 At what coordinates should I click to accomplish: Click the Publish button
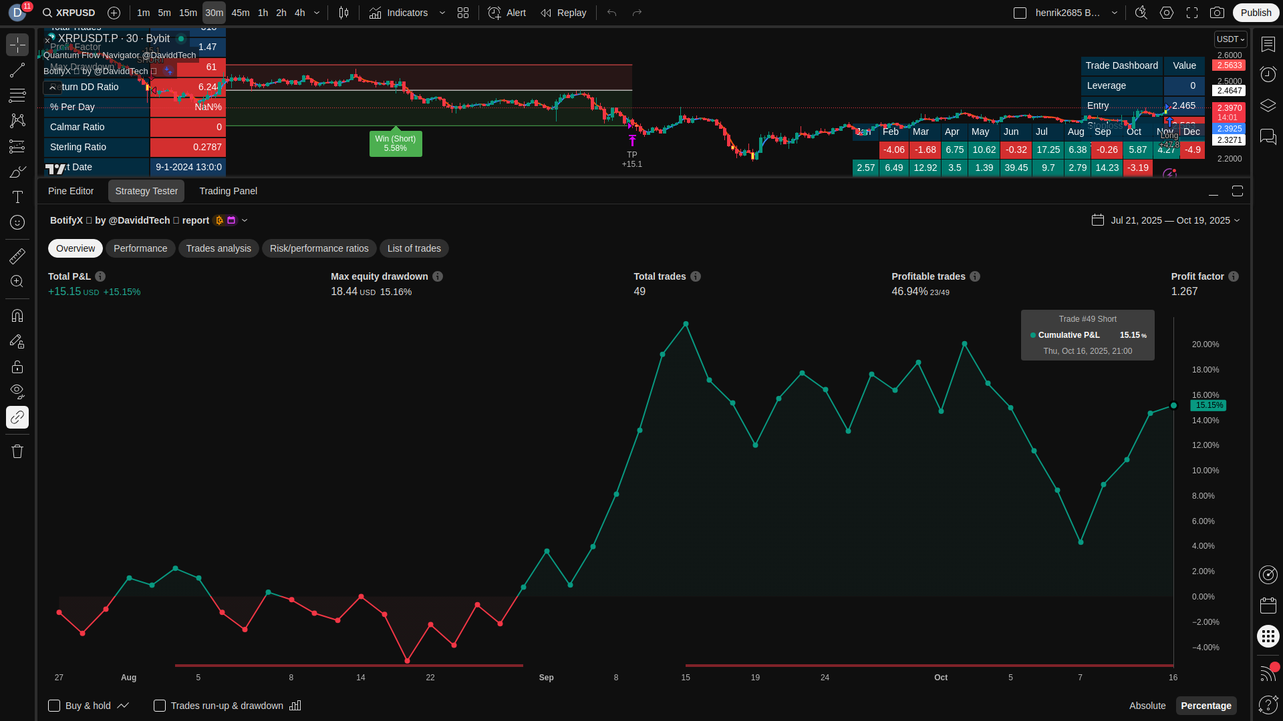click(1256, 13)
